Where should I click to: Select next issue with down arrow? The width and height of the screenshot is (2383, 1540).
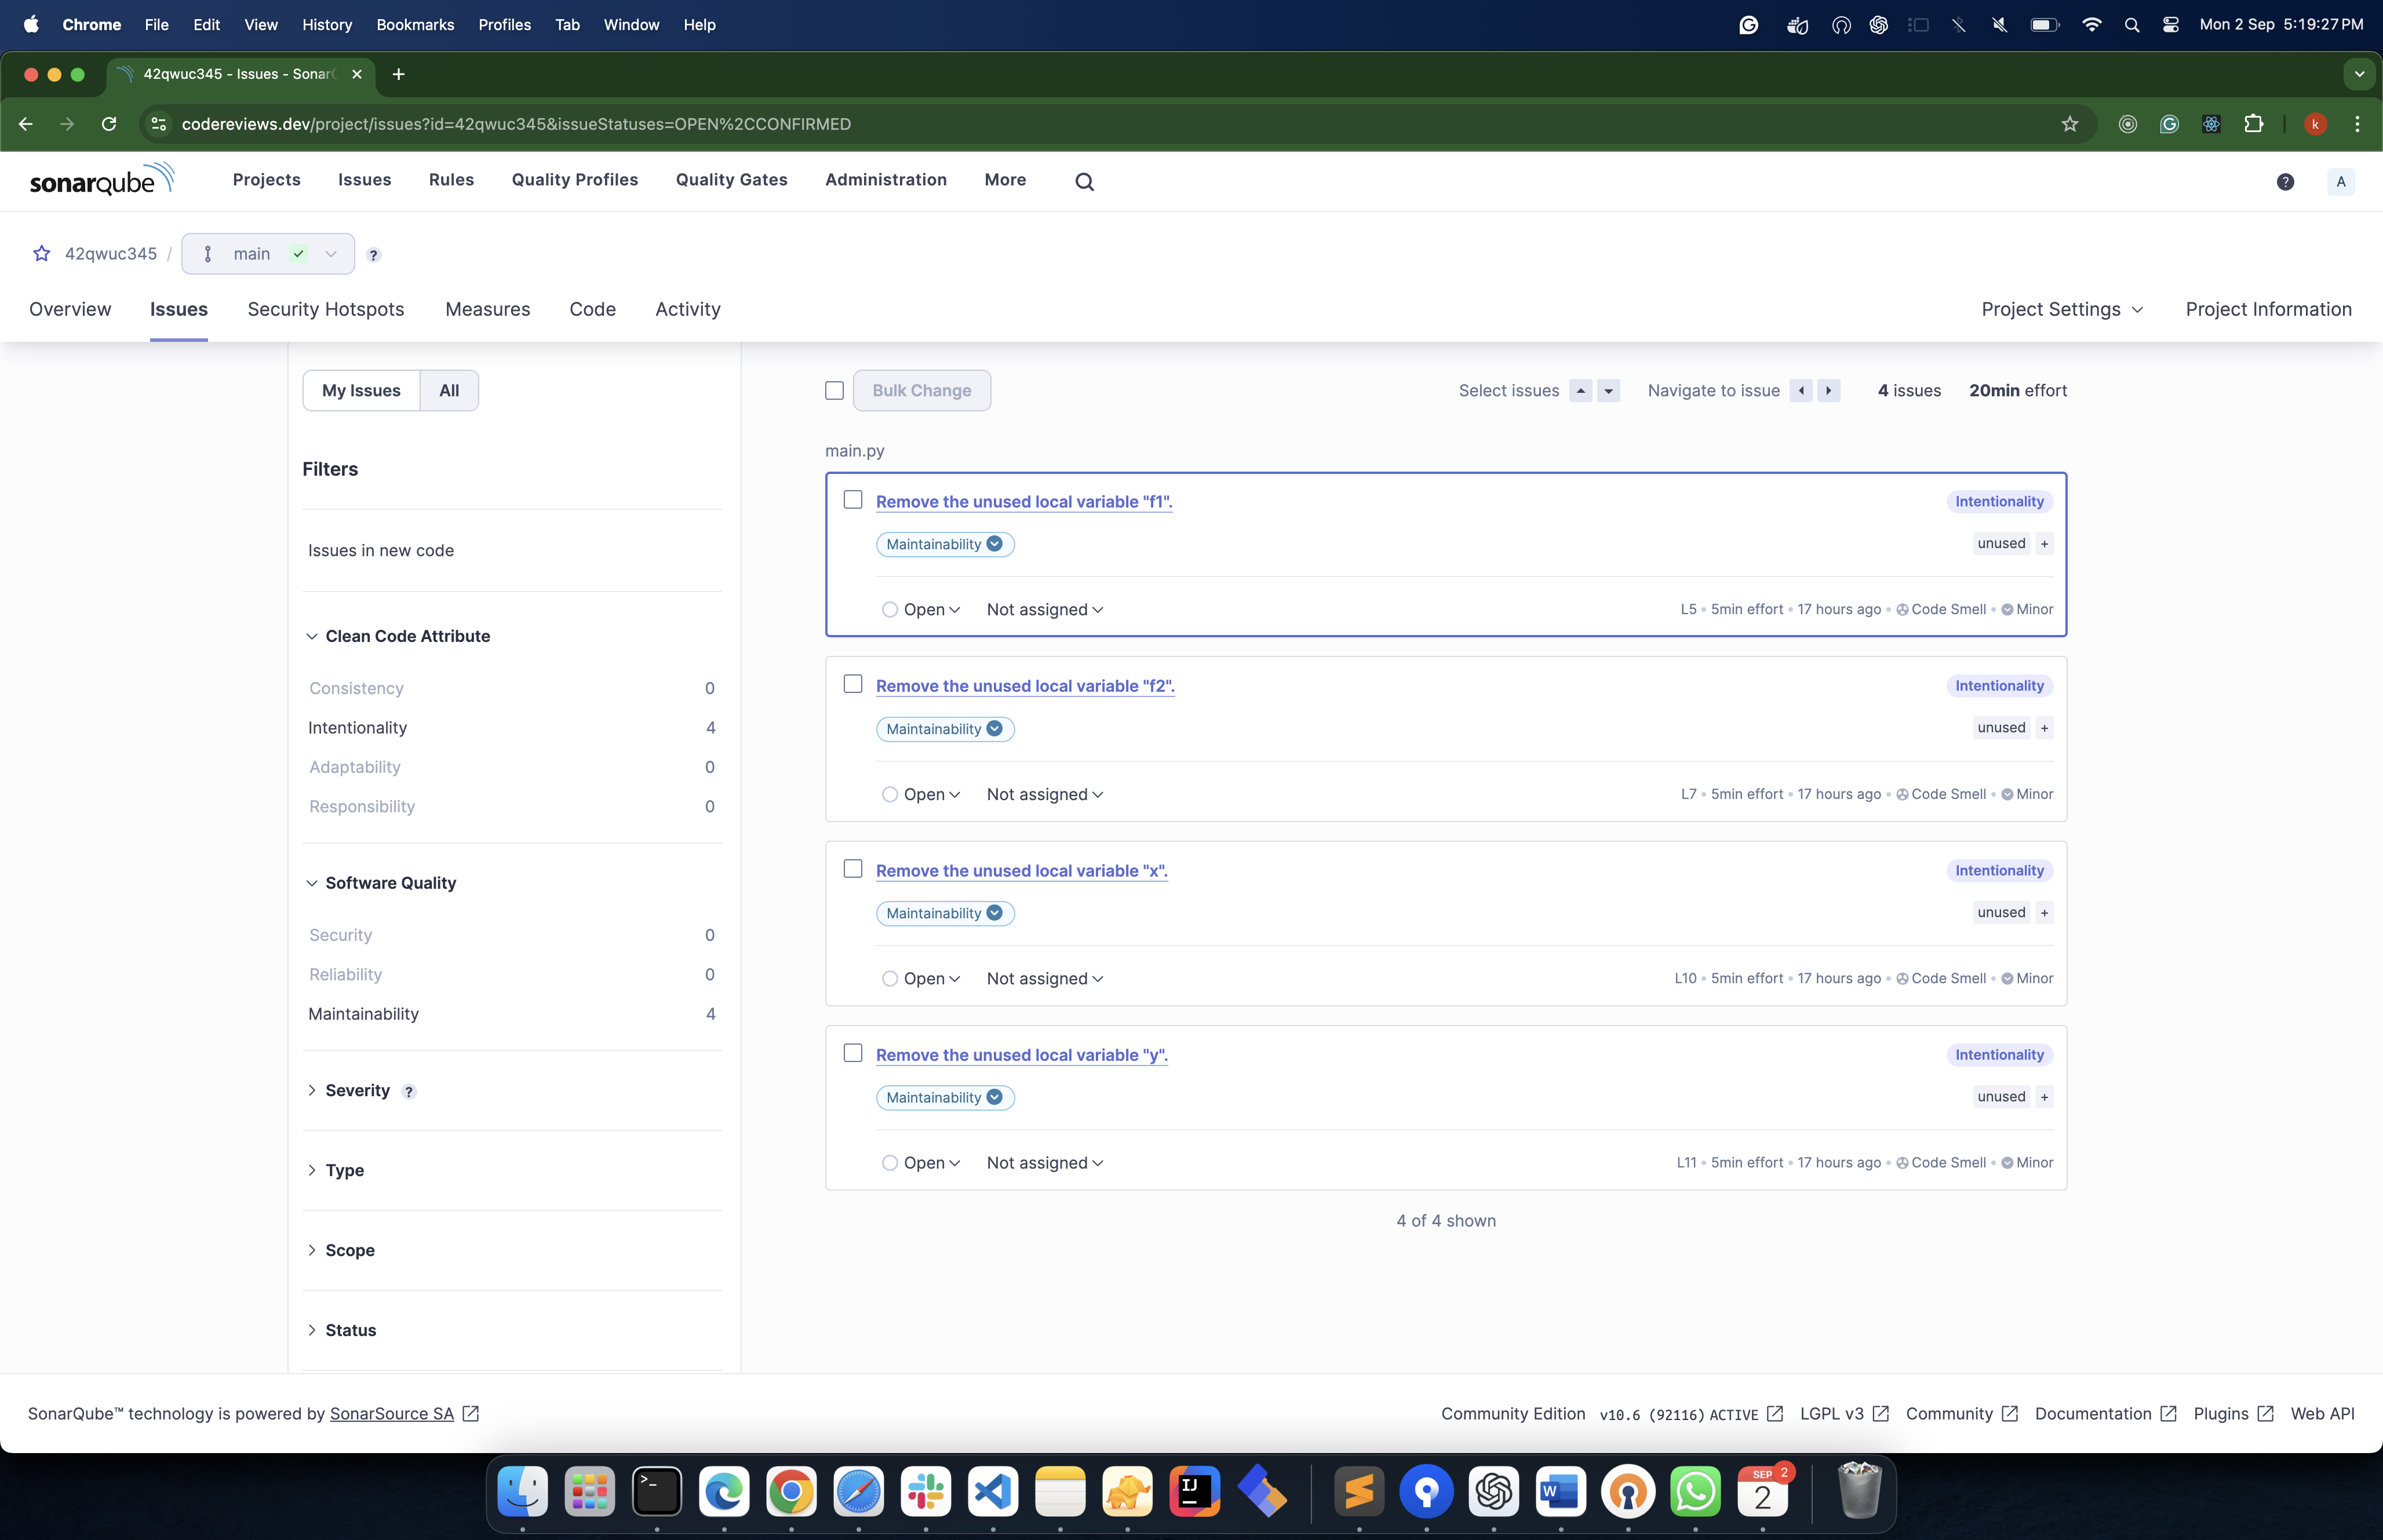coord(1609,391)
